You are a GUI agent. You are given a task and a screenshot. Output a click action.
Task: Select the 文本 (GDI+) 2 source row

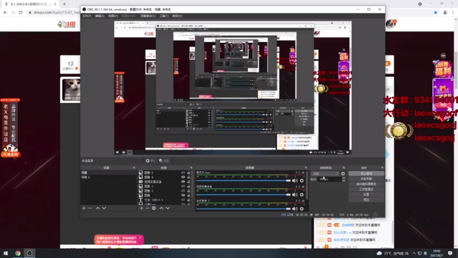click(x=165, y=200)
